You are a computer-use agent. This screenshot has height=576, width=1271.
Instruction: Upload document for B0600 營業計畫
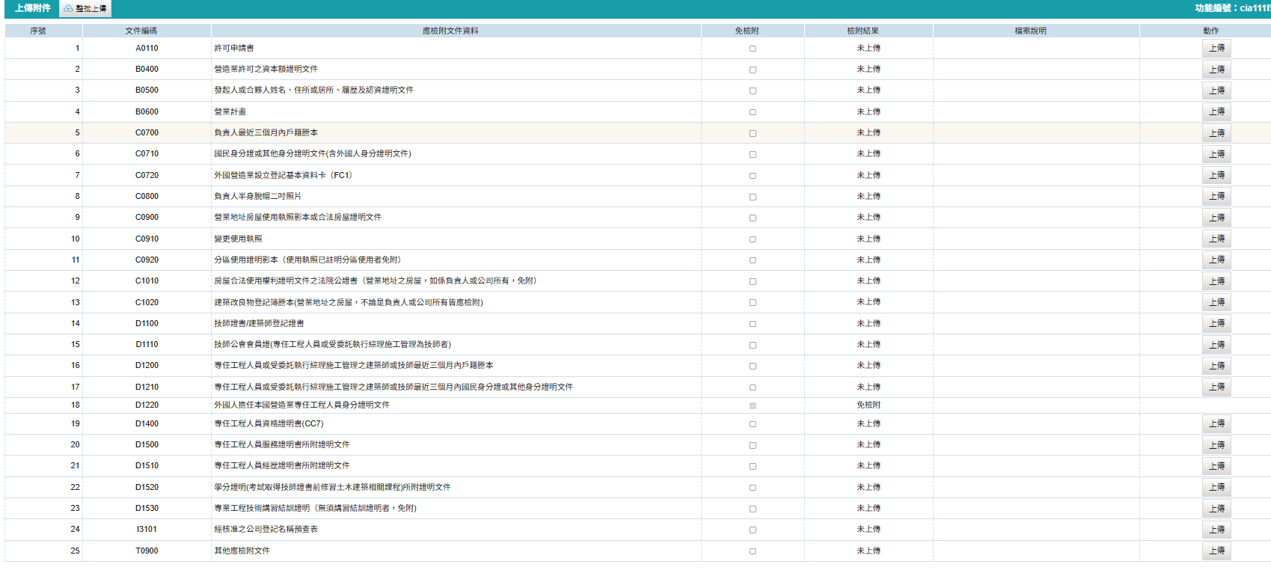pos(1216,112)
